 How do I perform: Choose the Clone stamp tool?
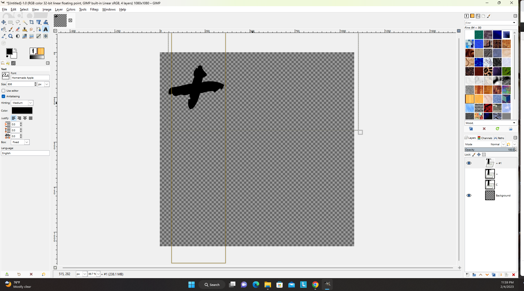pyautogui.click(x=25, y=29)
